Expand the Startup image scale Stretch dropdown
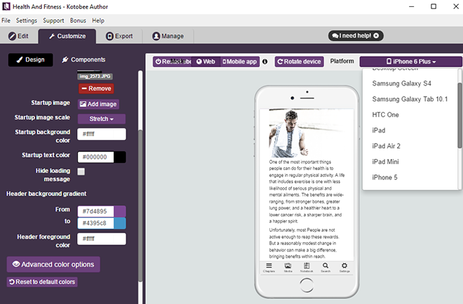Image resolution: width=463 pixels, height=304 pixels. [x=102, y=118]
